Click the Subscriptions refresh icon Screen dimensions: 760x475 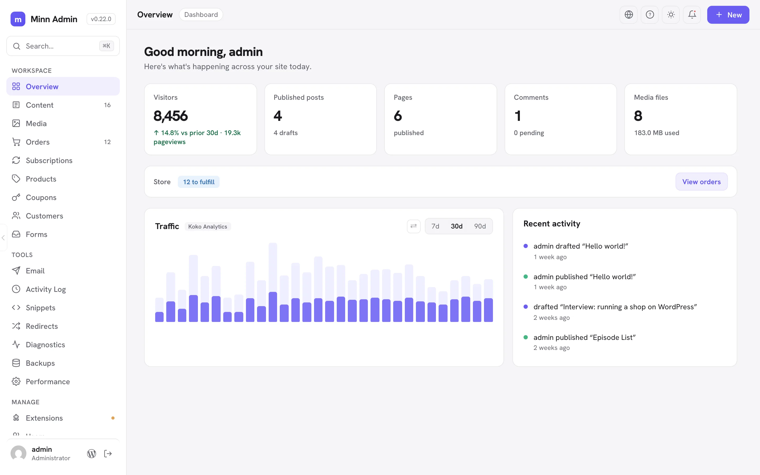pyautogui.click(x=16, y=160)
